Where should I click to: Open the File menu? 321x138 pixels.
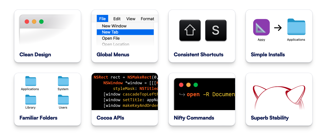(102, 19)
